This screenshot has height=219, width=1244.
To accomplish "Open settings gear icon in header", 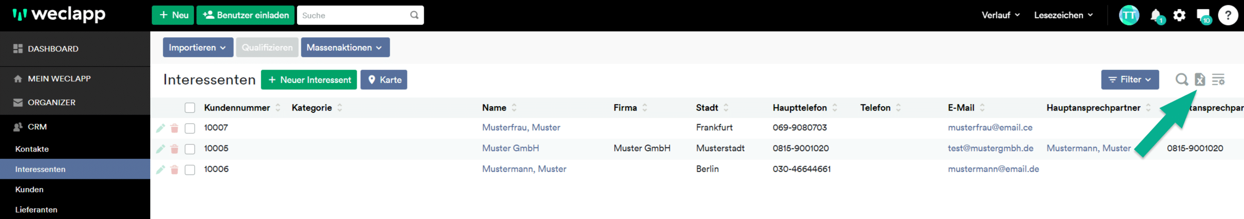I will pos(1179,16).
